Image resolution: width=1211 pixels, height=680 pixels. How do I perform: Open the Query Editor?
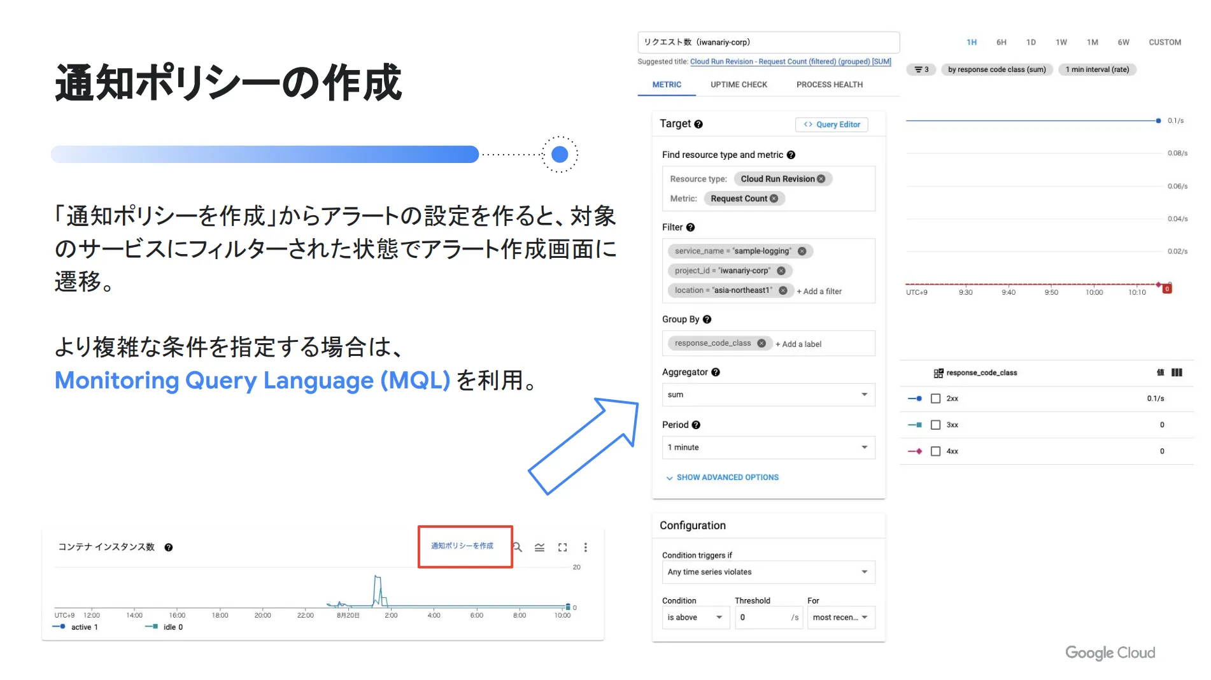[832, 125]
